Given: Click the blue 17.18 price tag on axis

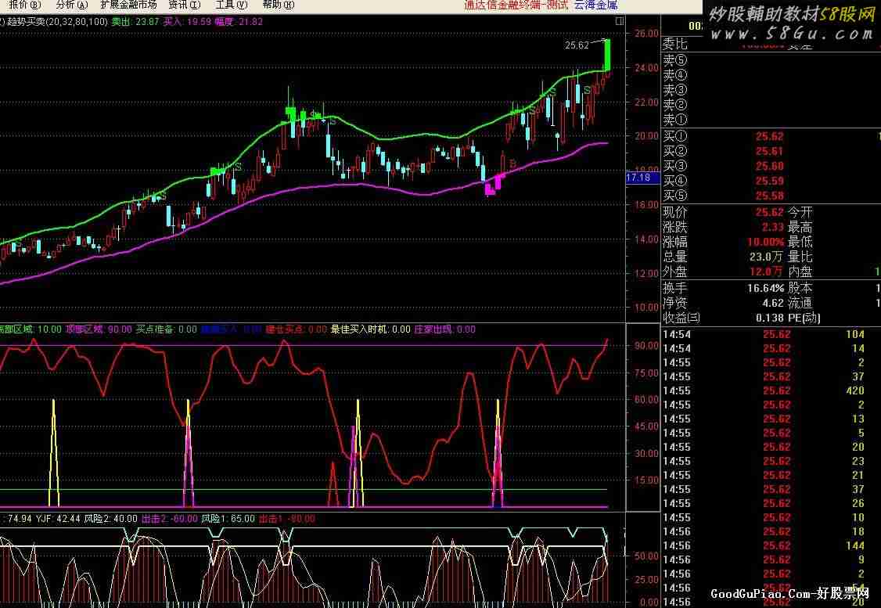Looking at the screenshot, I should click(x=638, y=178).
